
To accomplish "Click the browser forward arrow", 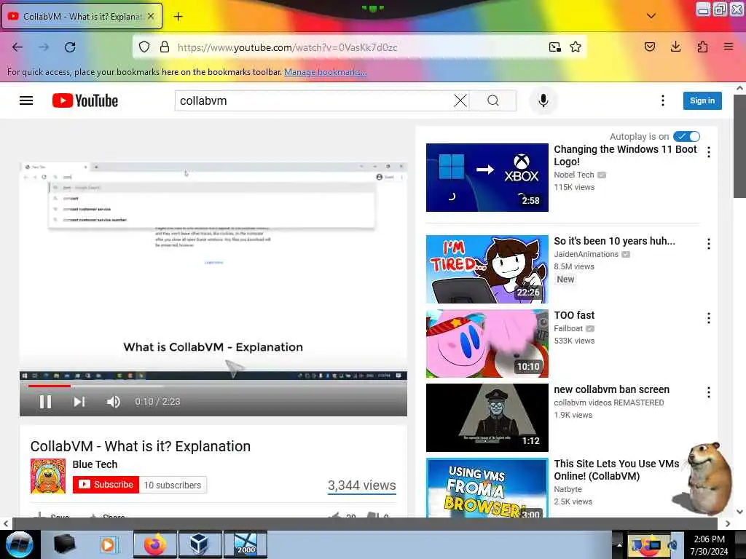I will (x=43, y=47).
